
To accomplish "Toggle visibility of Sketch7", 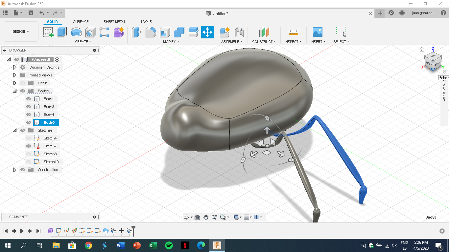I will point(28,146).
